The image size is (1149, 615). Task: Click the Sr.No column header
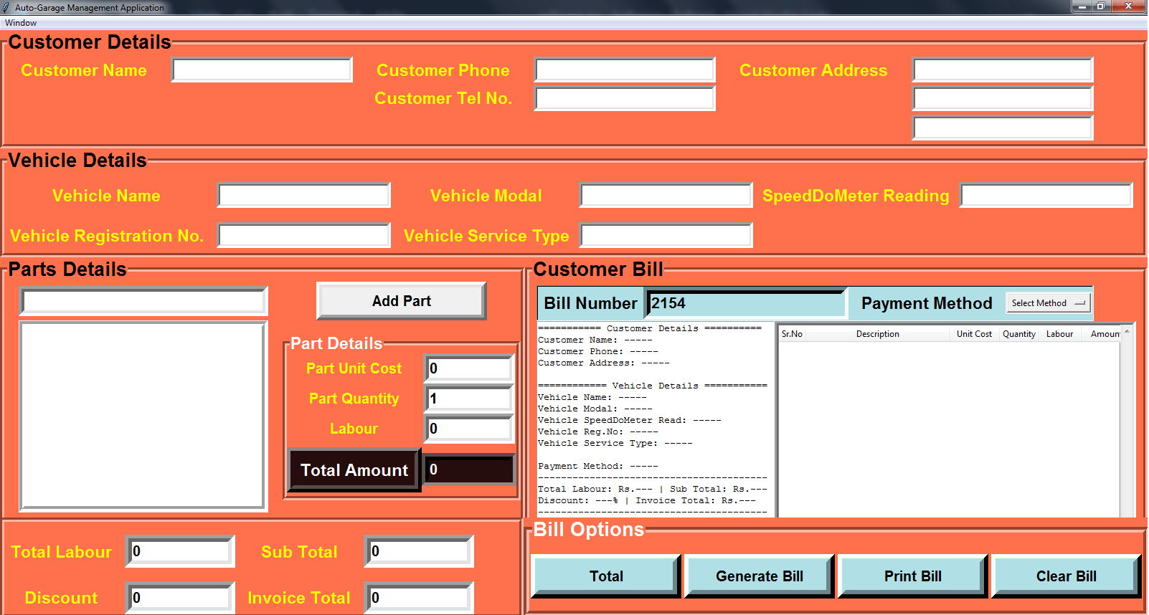(x=792, y=334)
